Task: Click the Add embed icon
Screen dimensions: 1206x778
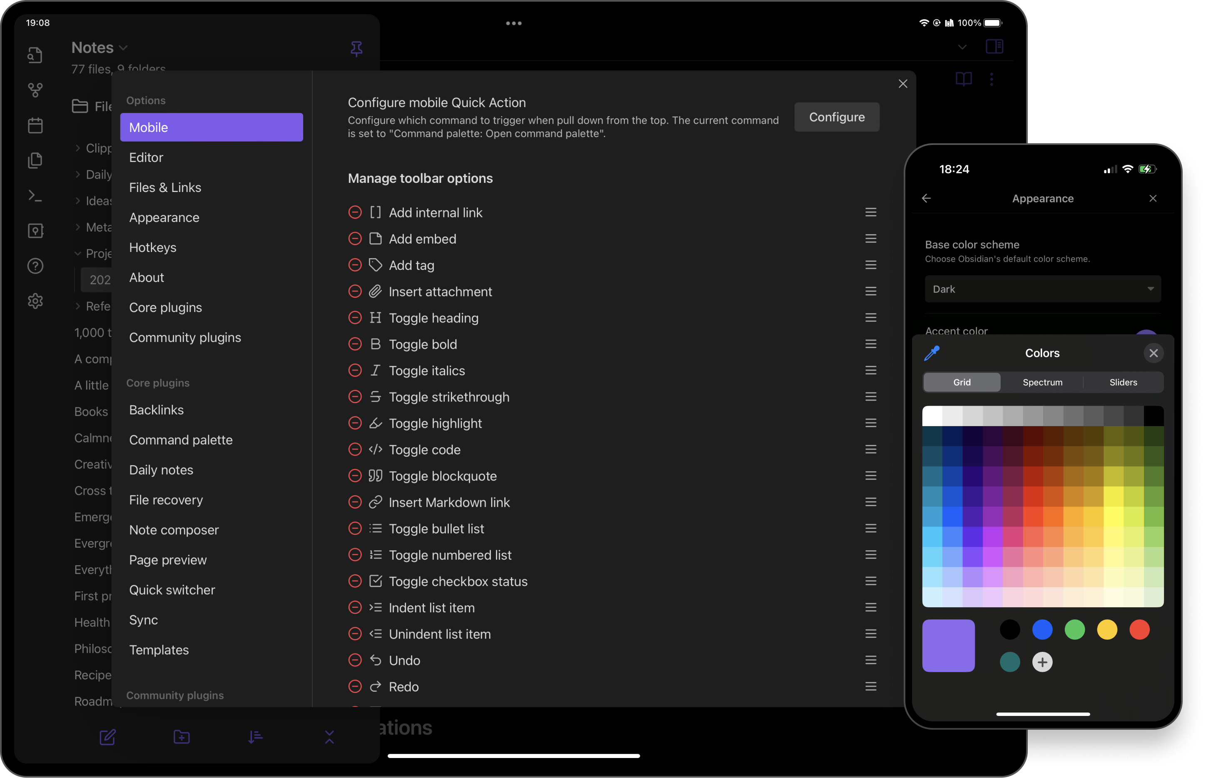Action: click(x=375, y=238)
